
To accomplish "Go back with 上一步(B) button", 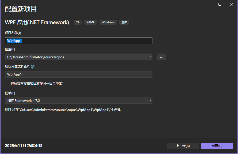I will 183,146.
